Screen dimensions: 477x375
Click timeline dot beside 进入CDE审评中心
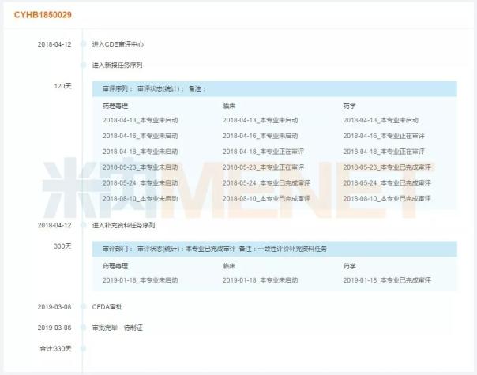point(83,44)
